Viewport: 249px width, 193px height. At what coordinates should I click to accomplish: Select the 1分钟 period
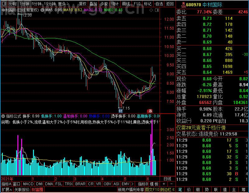pos(24,3)
